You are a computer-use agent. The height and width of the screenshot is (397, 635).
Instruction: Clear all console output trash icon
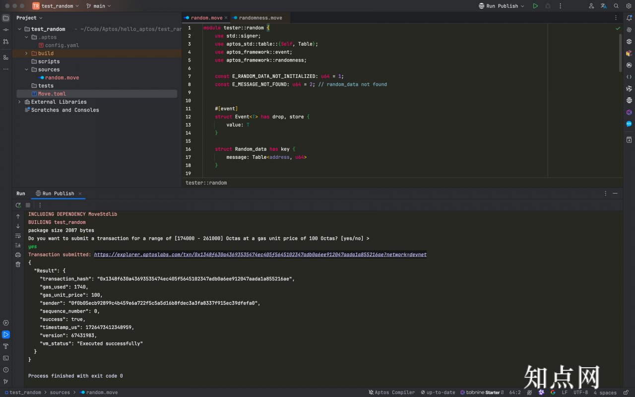(x=18, y=265)
